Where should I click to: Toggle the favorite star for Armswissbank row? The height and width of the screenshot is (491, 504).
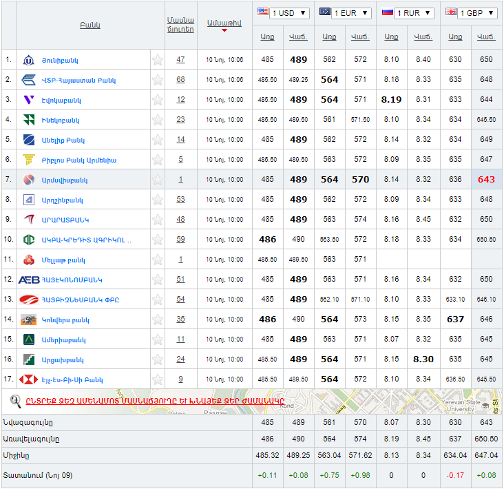pos(158,180)
